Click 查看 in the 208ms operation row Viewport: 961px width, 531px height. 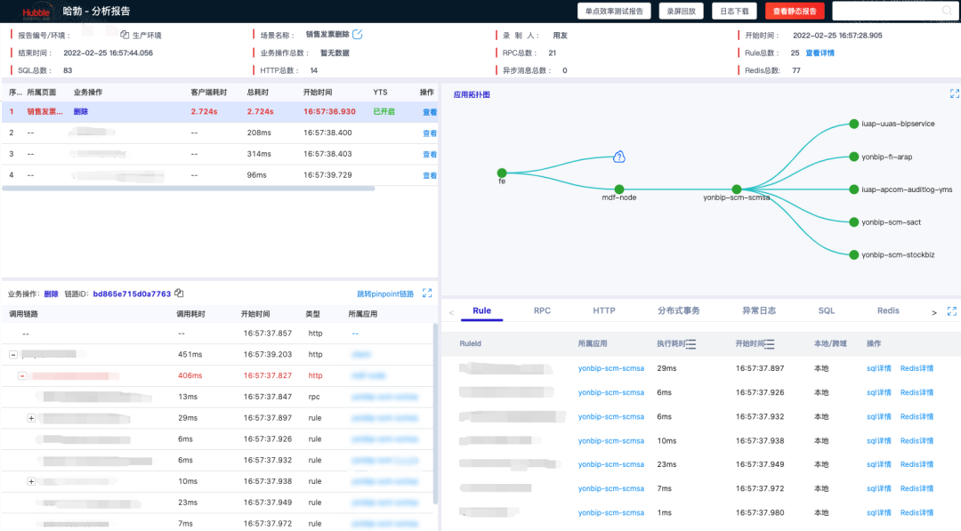tap(430, 133)
